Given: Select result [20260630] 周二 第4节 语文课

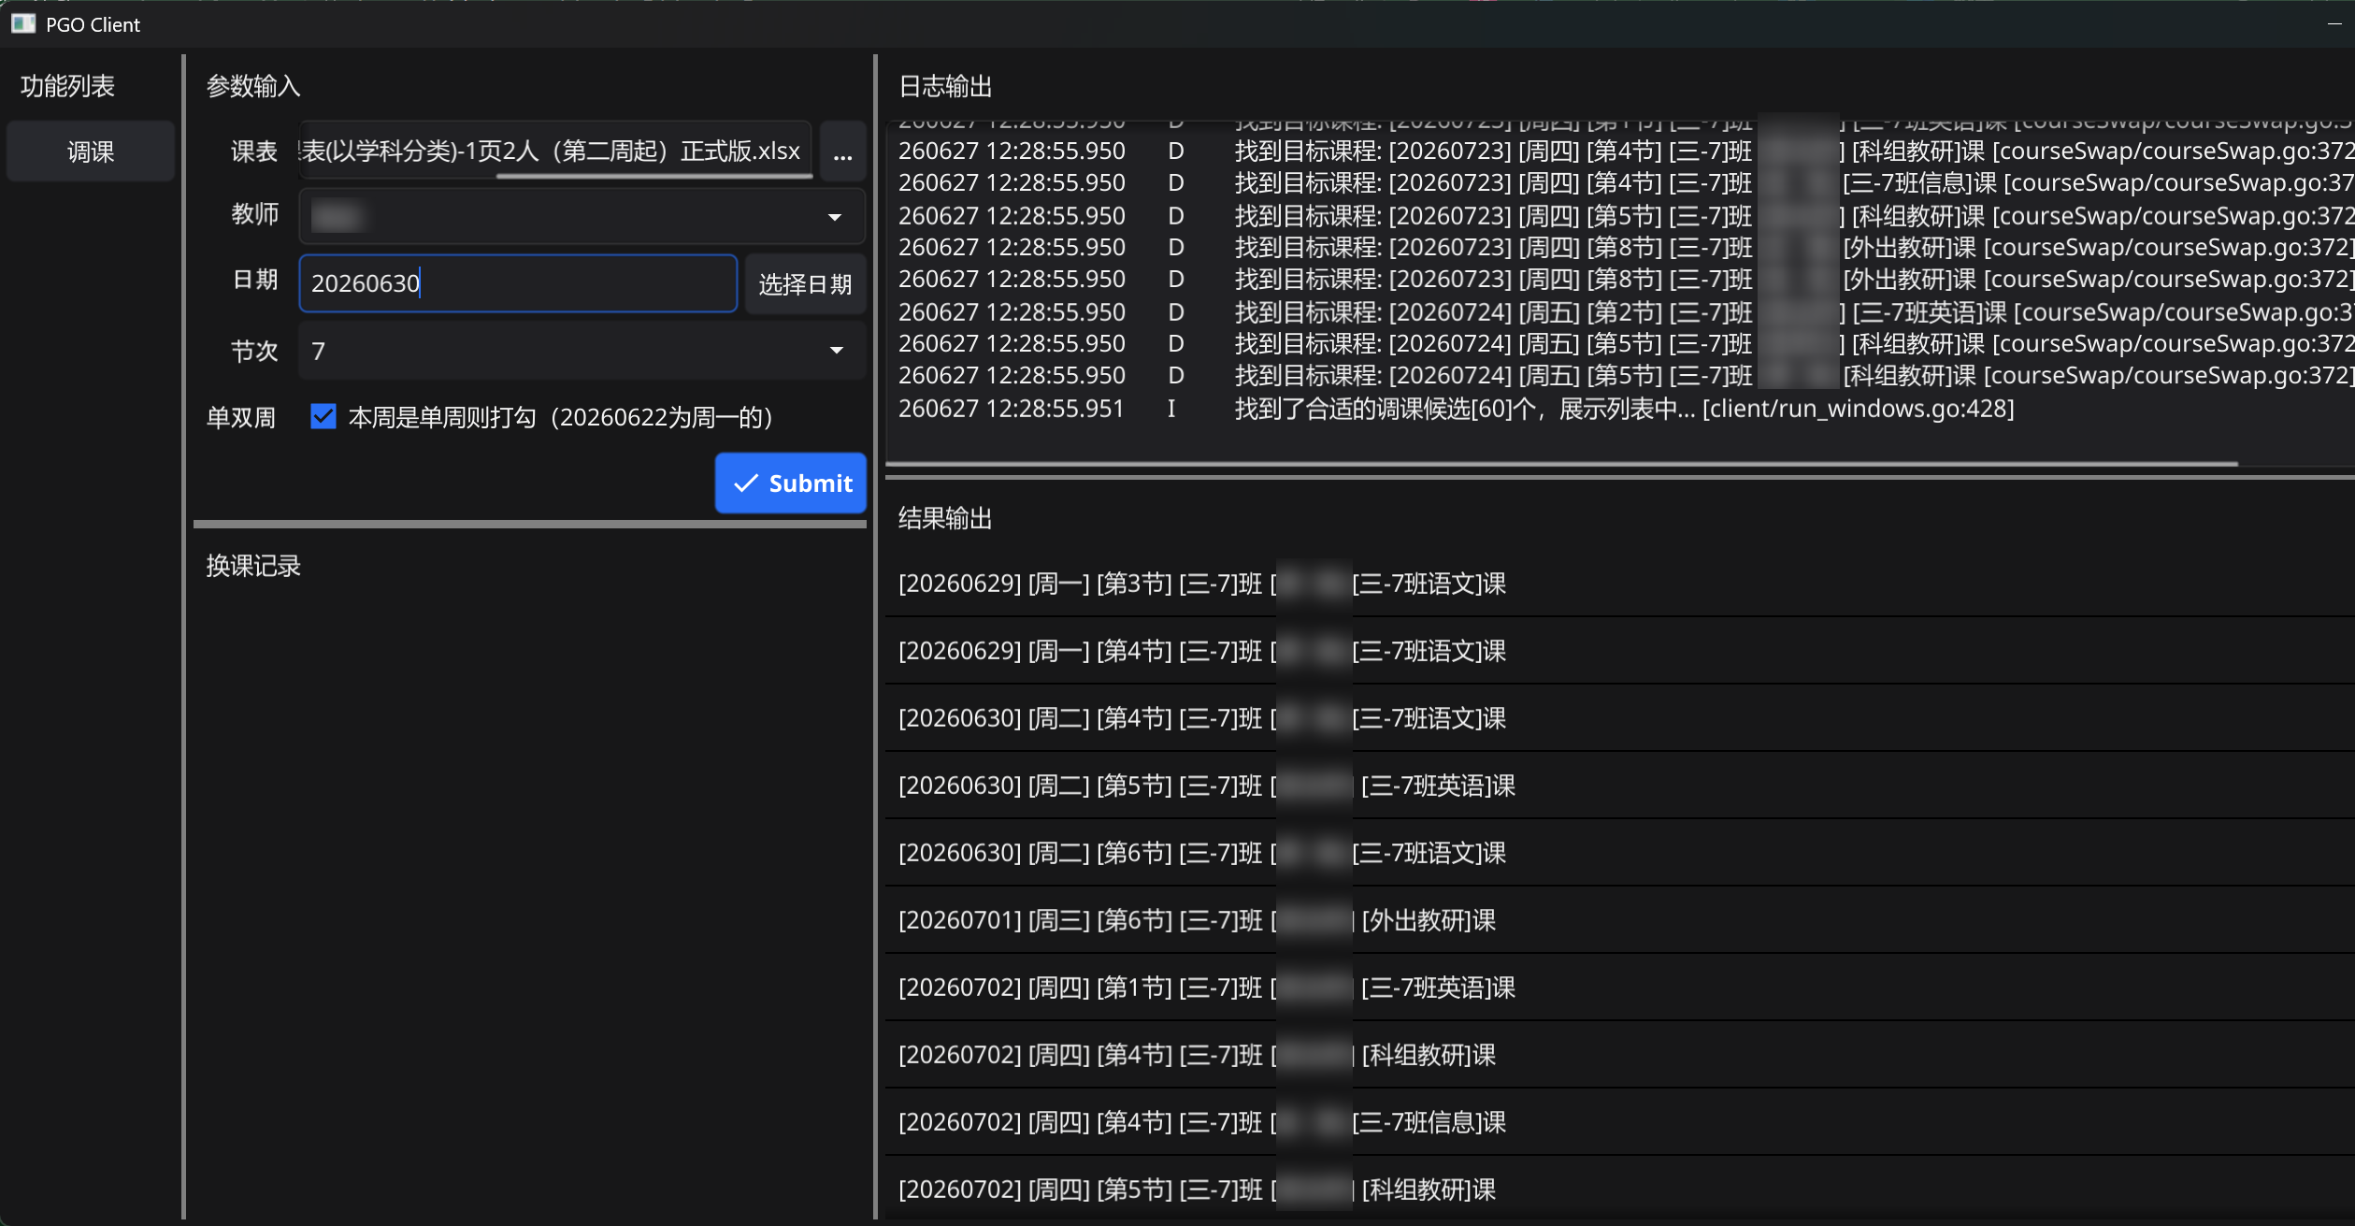Looking at the screenshot, I should [1619, 718].
